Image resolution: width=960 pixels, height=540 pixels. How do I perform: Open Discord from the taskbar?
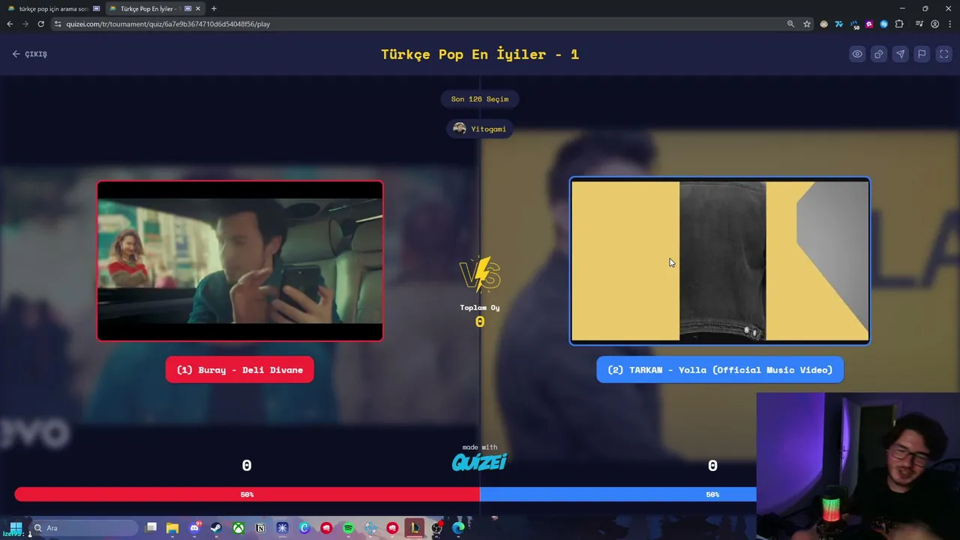194,528
